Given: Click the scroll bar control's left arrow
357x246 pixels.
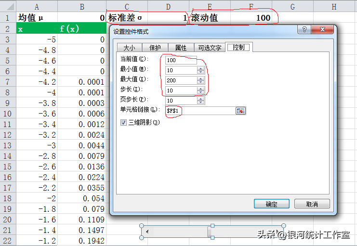Looking at the screenshot, I should [x=147, y=232].
